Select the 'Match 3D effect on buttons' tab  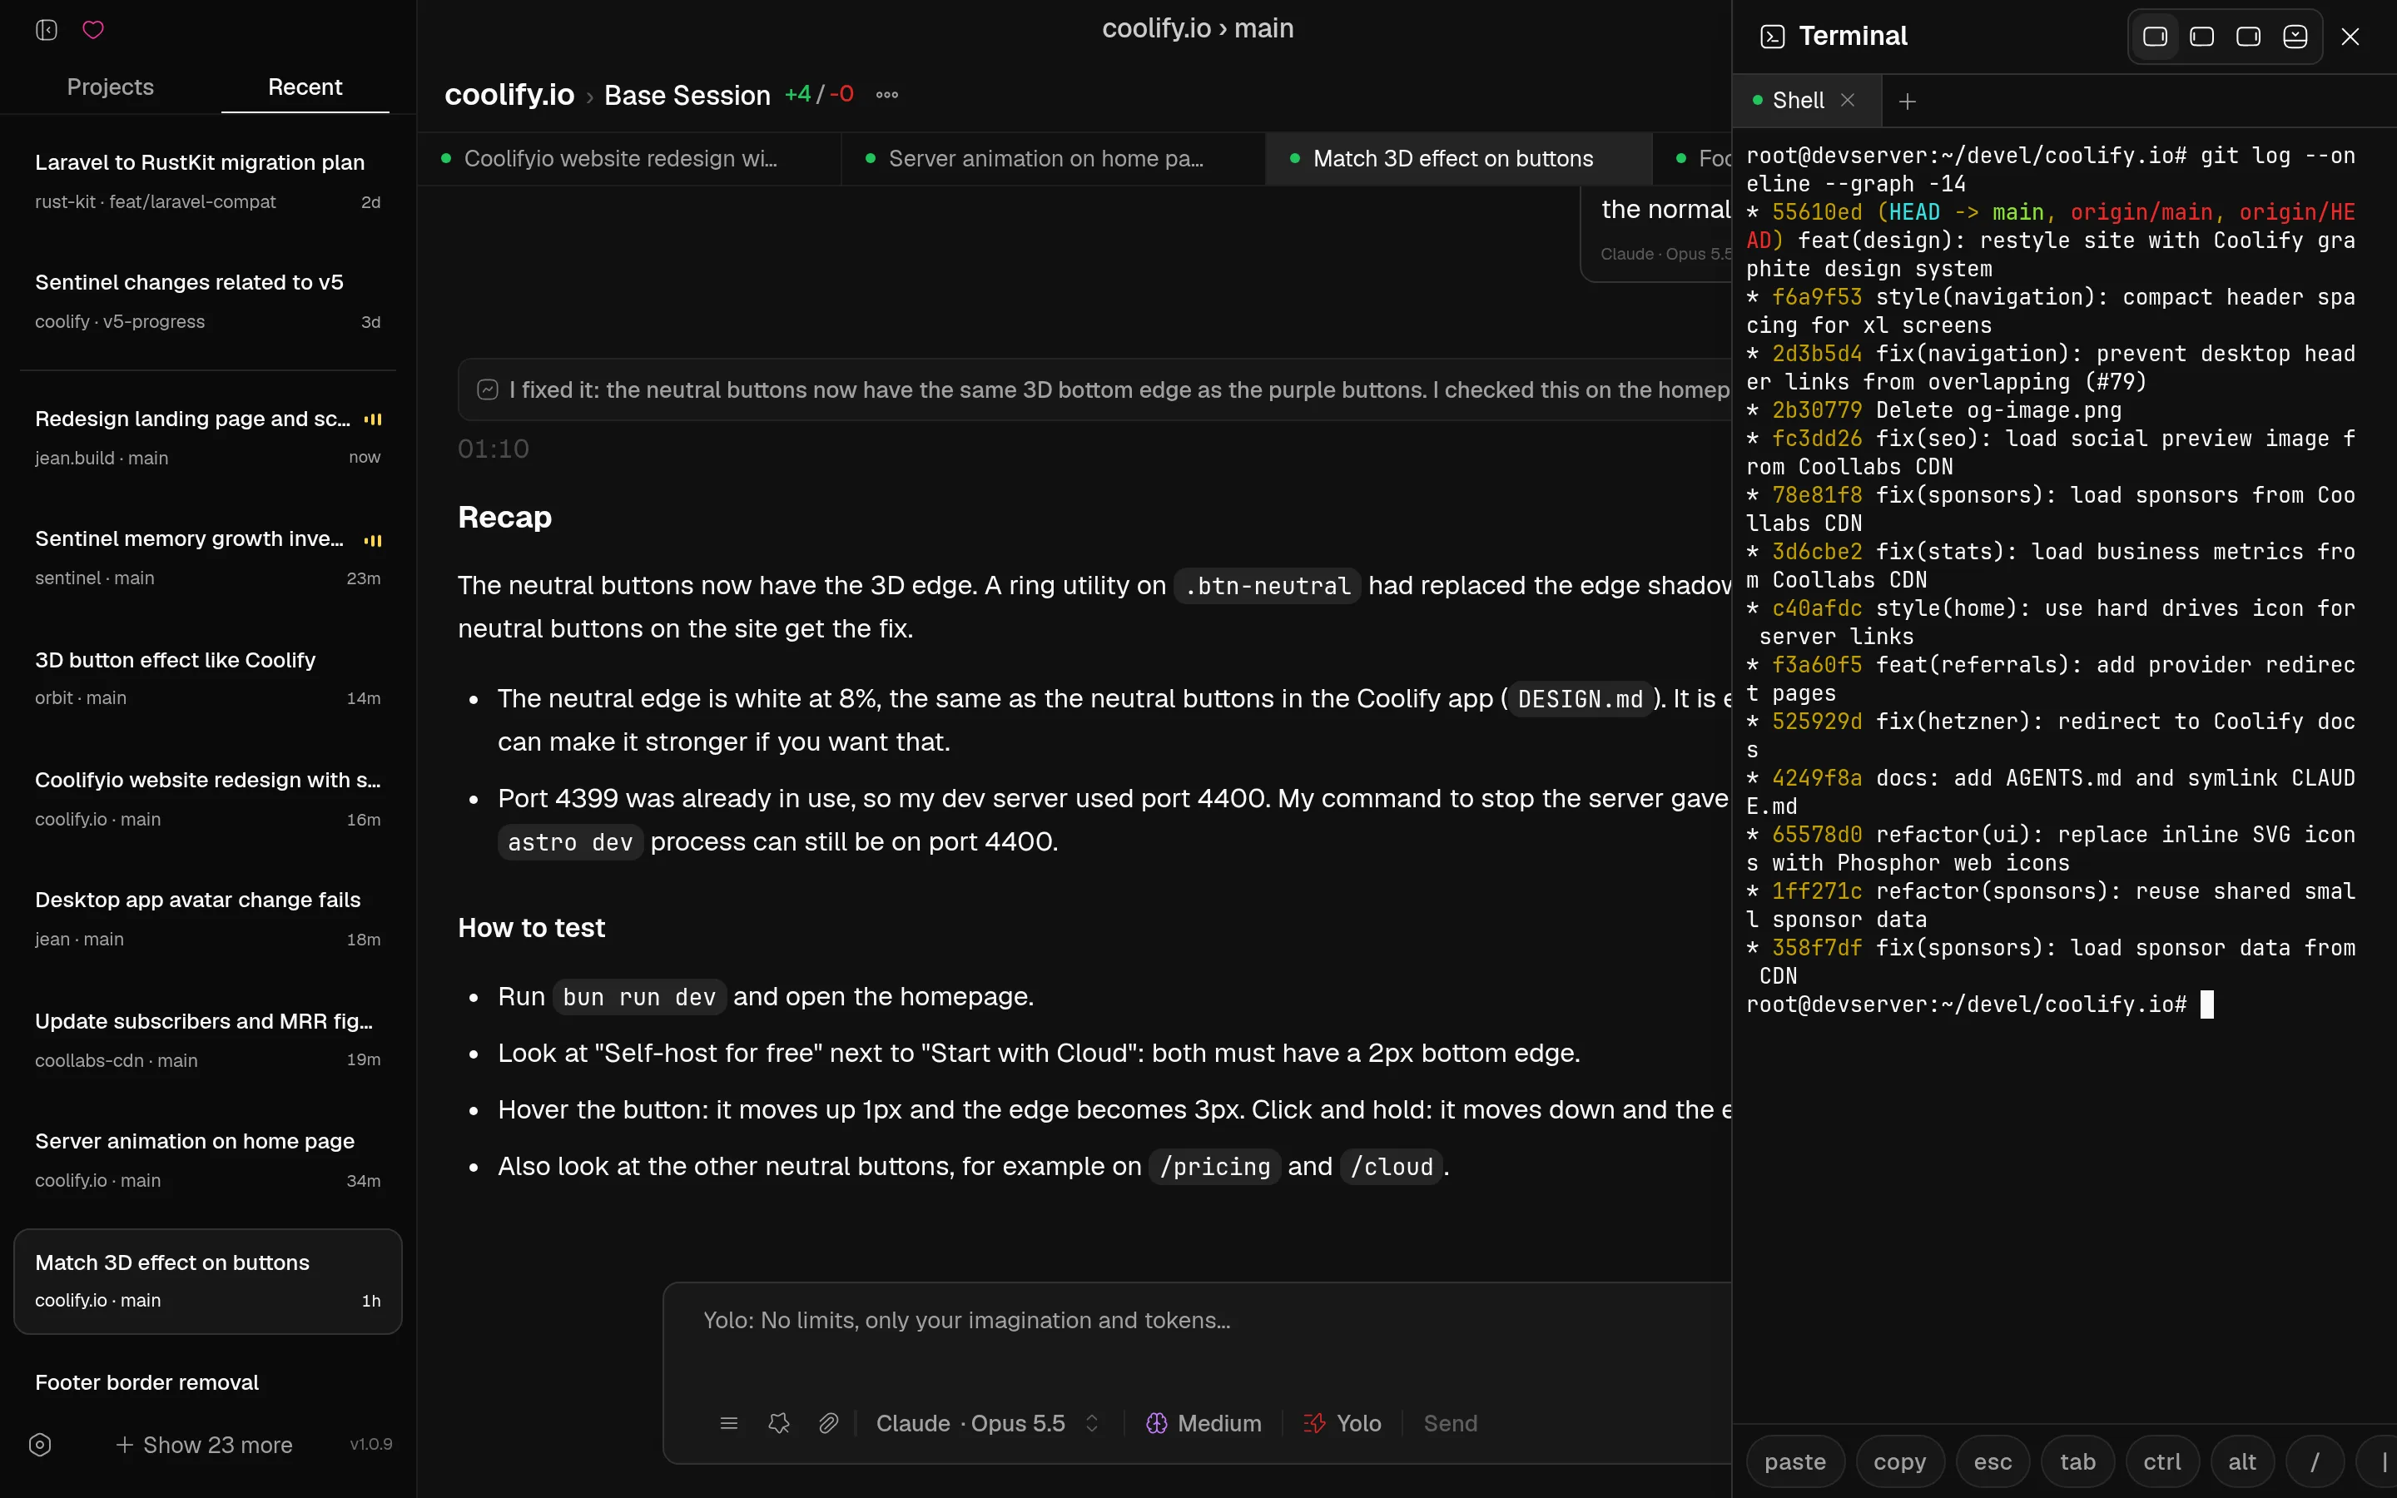pos(1458,158)
